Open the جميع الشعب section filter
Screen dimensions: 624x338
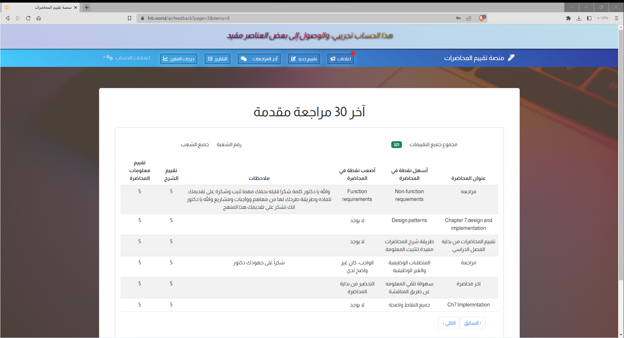194,144
